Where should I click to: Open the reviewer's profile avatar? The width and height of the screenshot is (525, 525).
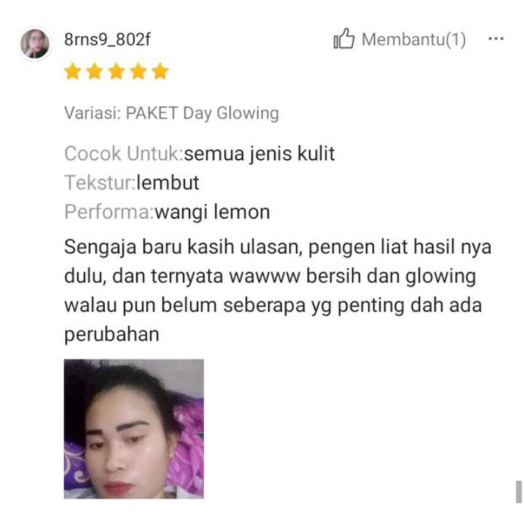point(35,44)
